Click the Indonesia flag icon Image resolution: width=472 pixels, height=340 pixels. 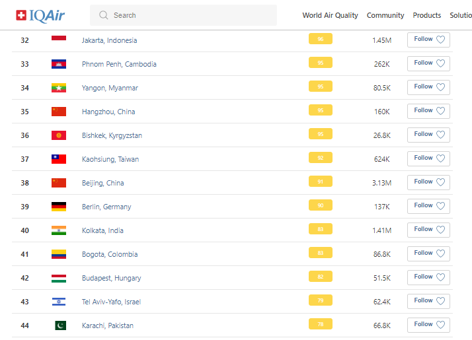(x=59, y=40)
